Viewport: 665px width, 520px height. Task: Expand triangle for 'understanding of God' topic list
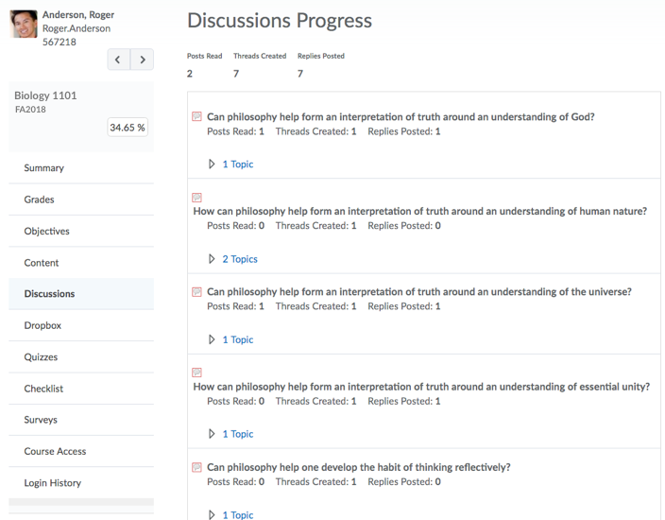click(x=212, y=164)
